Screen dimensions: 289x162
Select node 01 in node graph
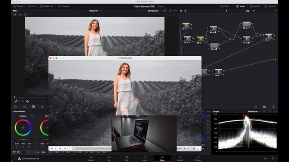pos(186,26)
